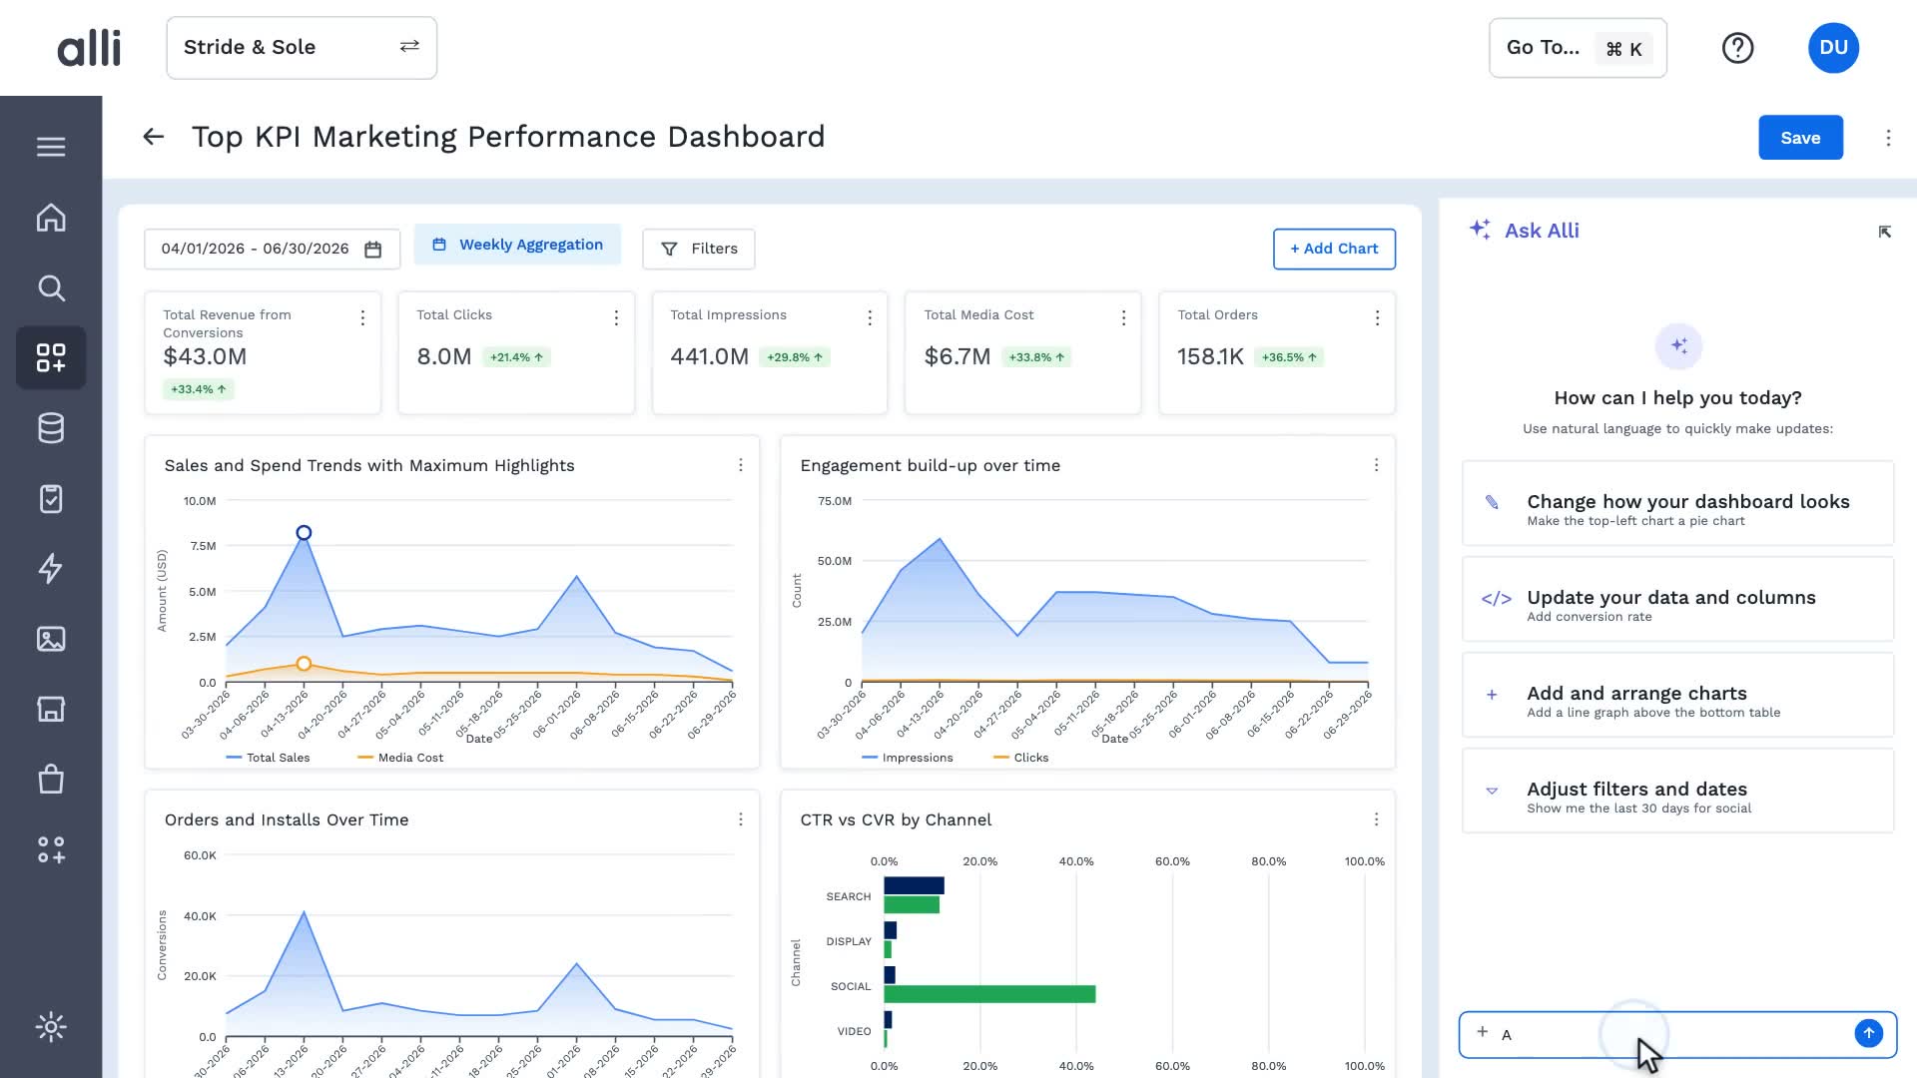Click the +29.8% impressions change badge
Viewport: 1917px width, 1078px height.
[795, 357]
